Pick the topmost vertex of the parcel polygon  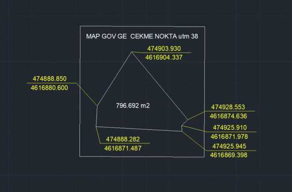132,52
